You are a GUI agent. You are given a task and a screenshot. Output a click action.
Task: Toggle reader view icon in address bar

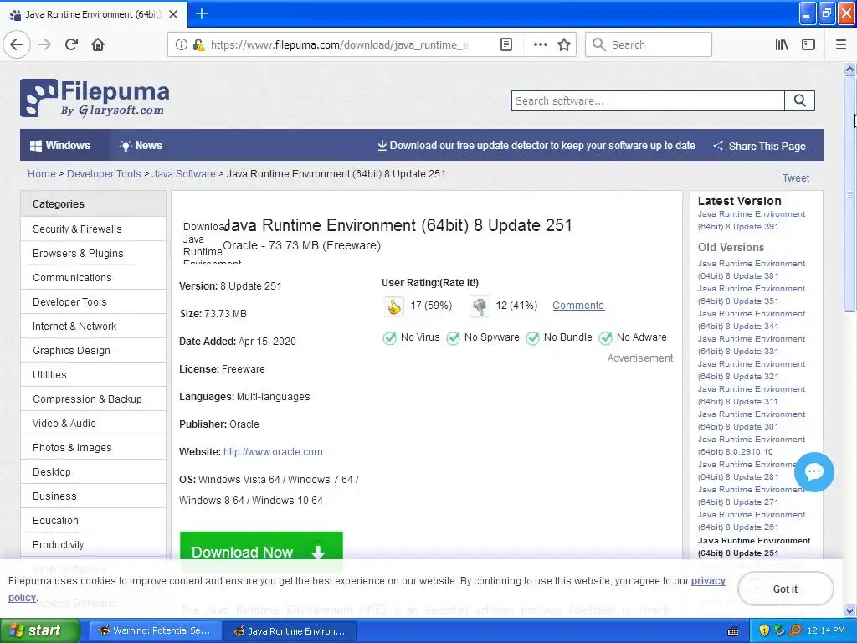tap(506, 45)
